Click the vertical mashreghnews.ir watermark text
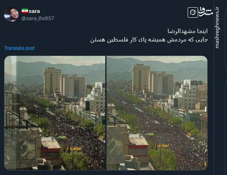Image resolution: width=227 pixels, height=175 pixels. [x=217, y=27]
